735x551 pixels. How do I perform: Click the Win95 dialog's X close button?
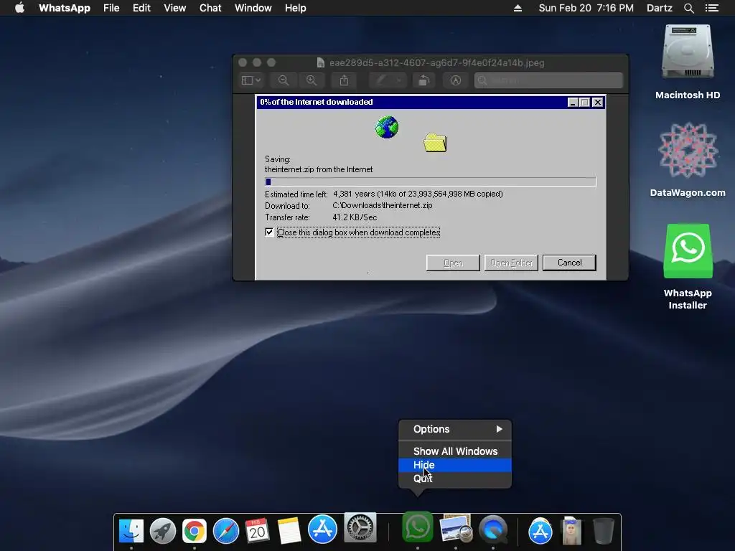(597, 102)
